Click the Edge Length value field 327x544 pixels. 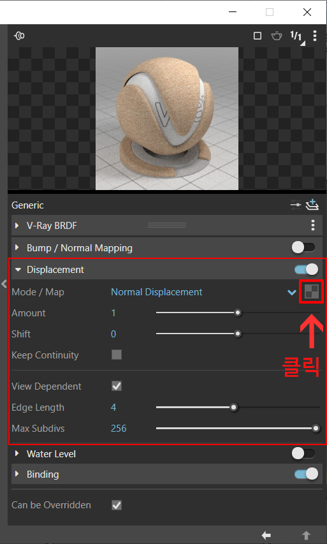pos(113,408)
